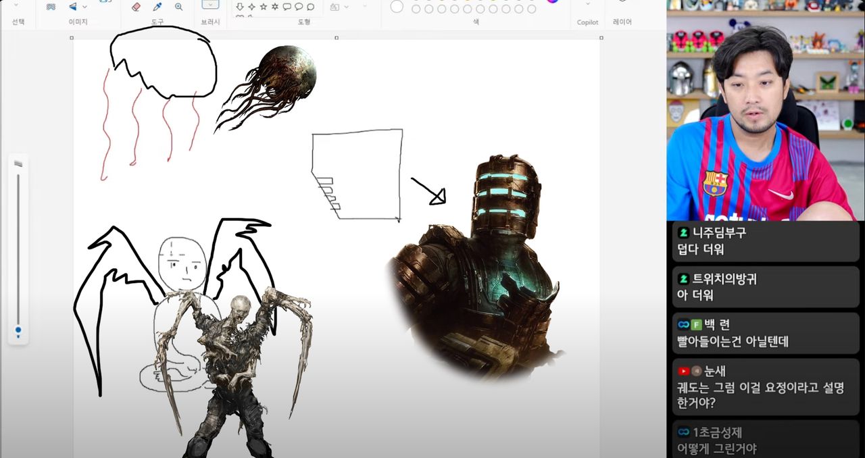This screenshot has height=458, width=865.
Task: Click the infinity badge beside 1초금성제
Action: (x=683, y=432)
